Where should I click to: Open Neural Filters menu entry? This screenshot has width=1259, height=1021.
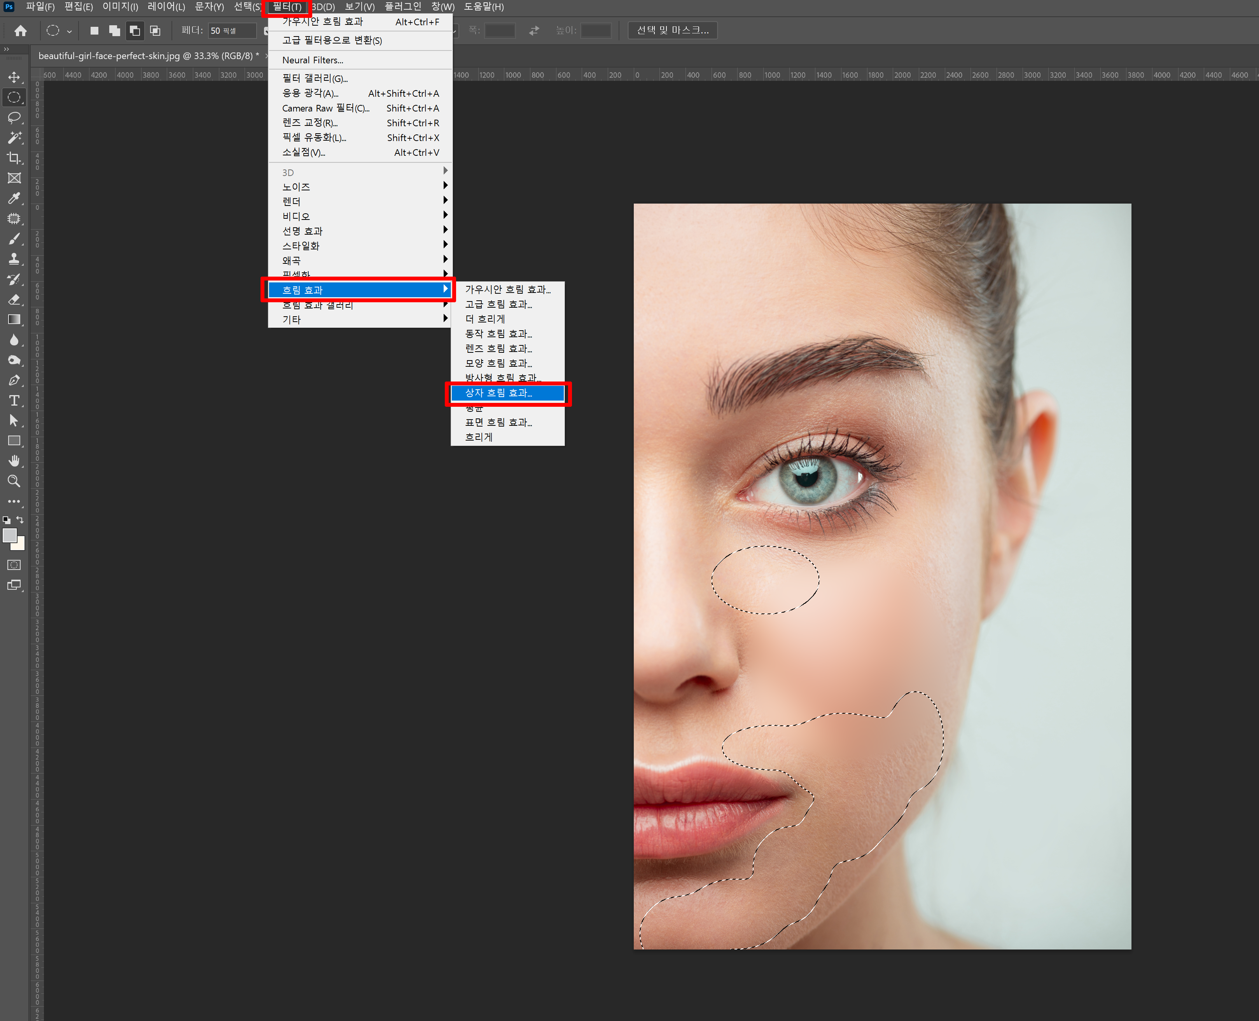pos(313,60)
